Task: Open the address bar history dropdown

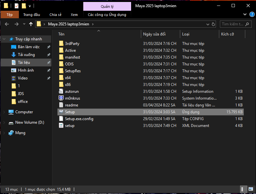Action: tap(207, 24)
